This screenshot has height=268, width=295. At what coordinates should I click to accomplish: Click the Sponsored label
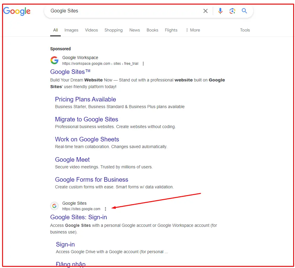(60, 49)
